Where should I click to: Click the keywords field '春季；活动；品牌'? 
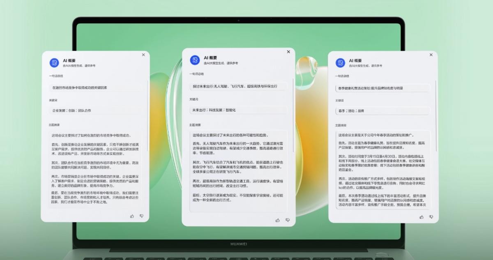[382, 111]
